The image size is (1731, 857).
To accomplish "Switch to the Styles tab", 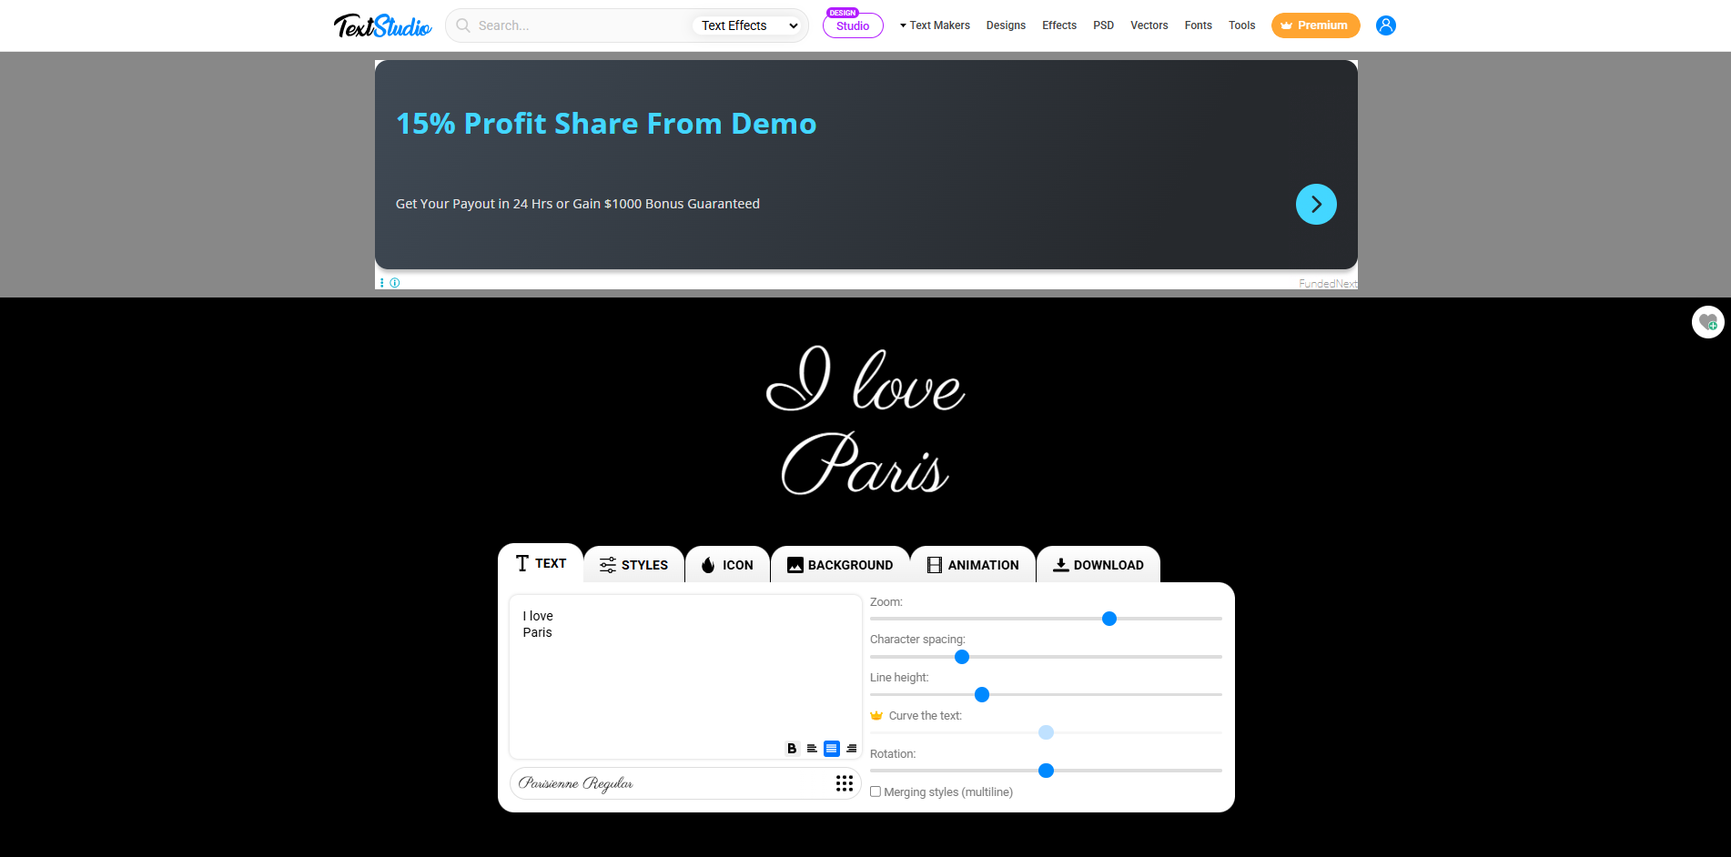I will pyautogui.click(x=633, y=564).
